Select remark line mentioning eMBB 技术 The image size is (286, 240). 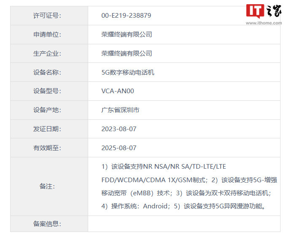click(186, 193)
